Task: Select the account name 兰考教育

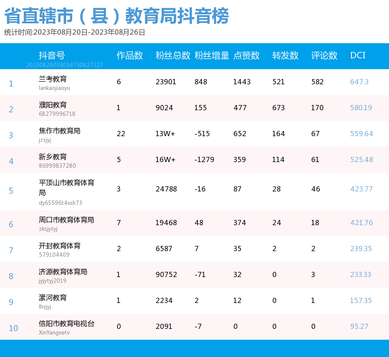Action: point(53,79)
